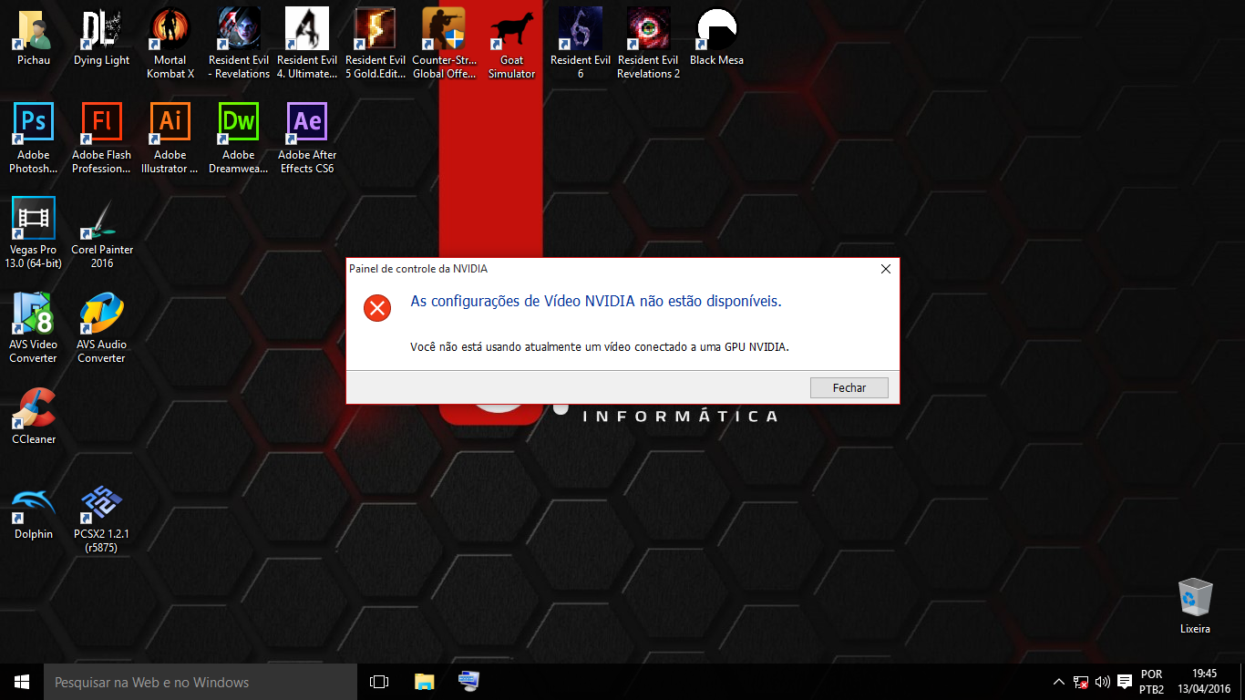Close the Painel de controle da NVIDIA dialog
This screenshot has height=700, width=1245.
885,269
